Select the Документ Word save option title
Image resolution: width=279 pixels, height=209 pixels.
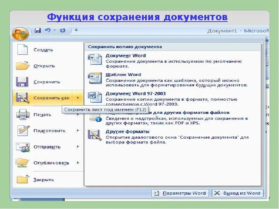(x=126, y=56)
